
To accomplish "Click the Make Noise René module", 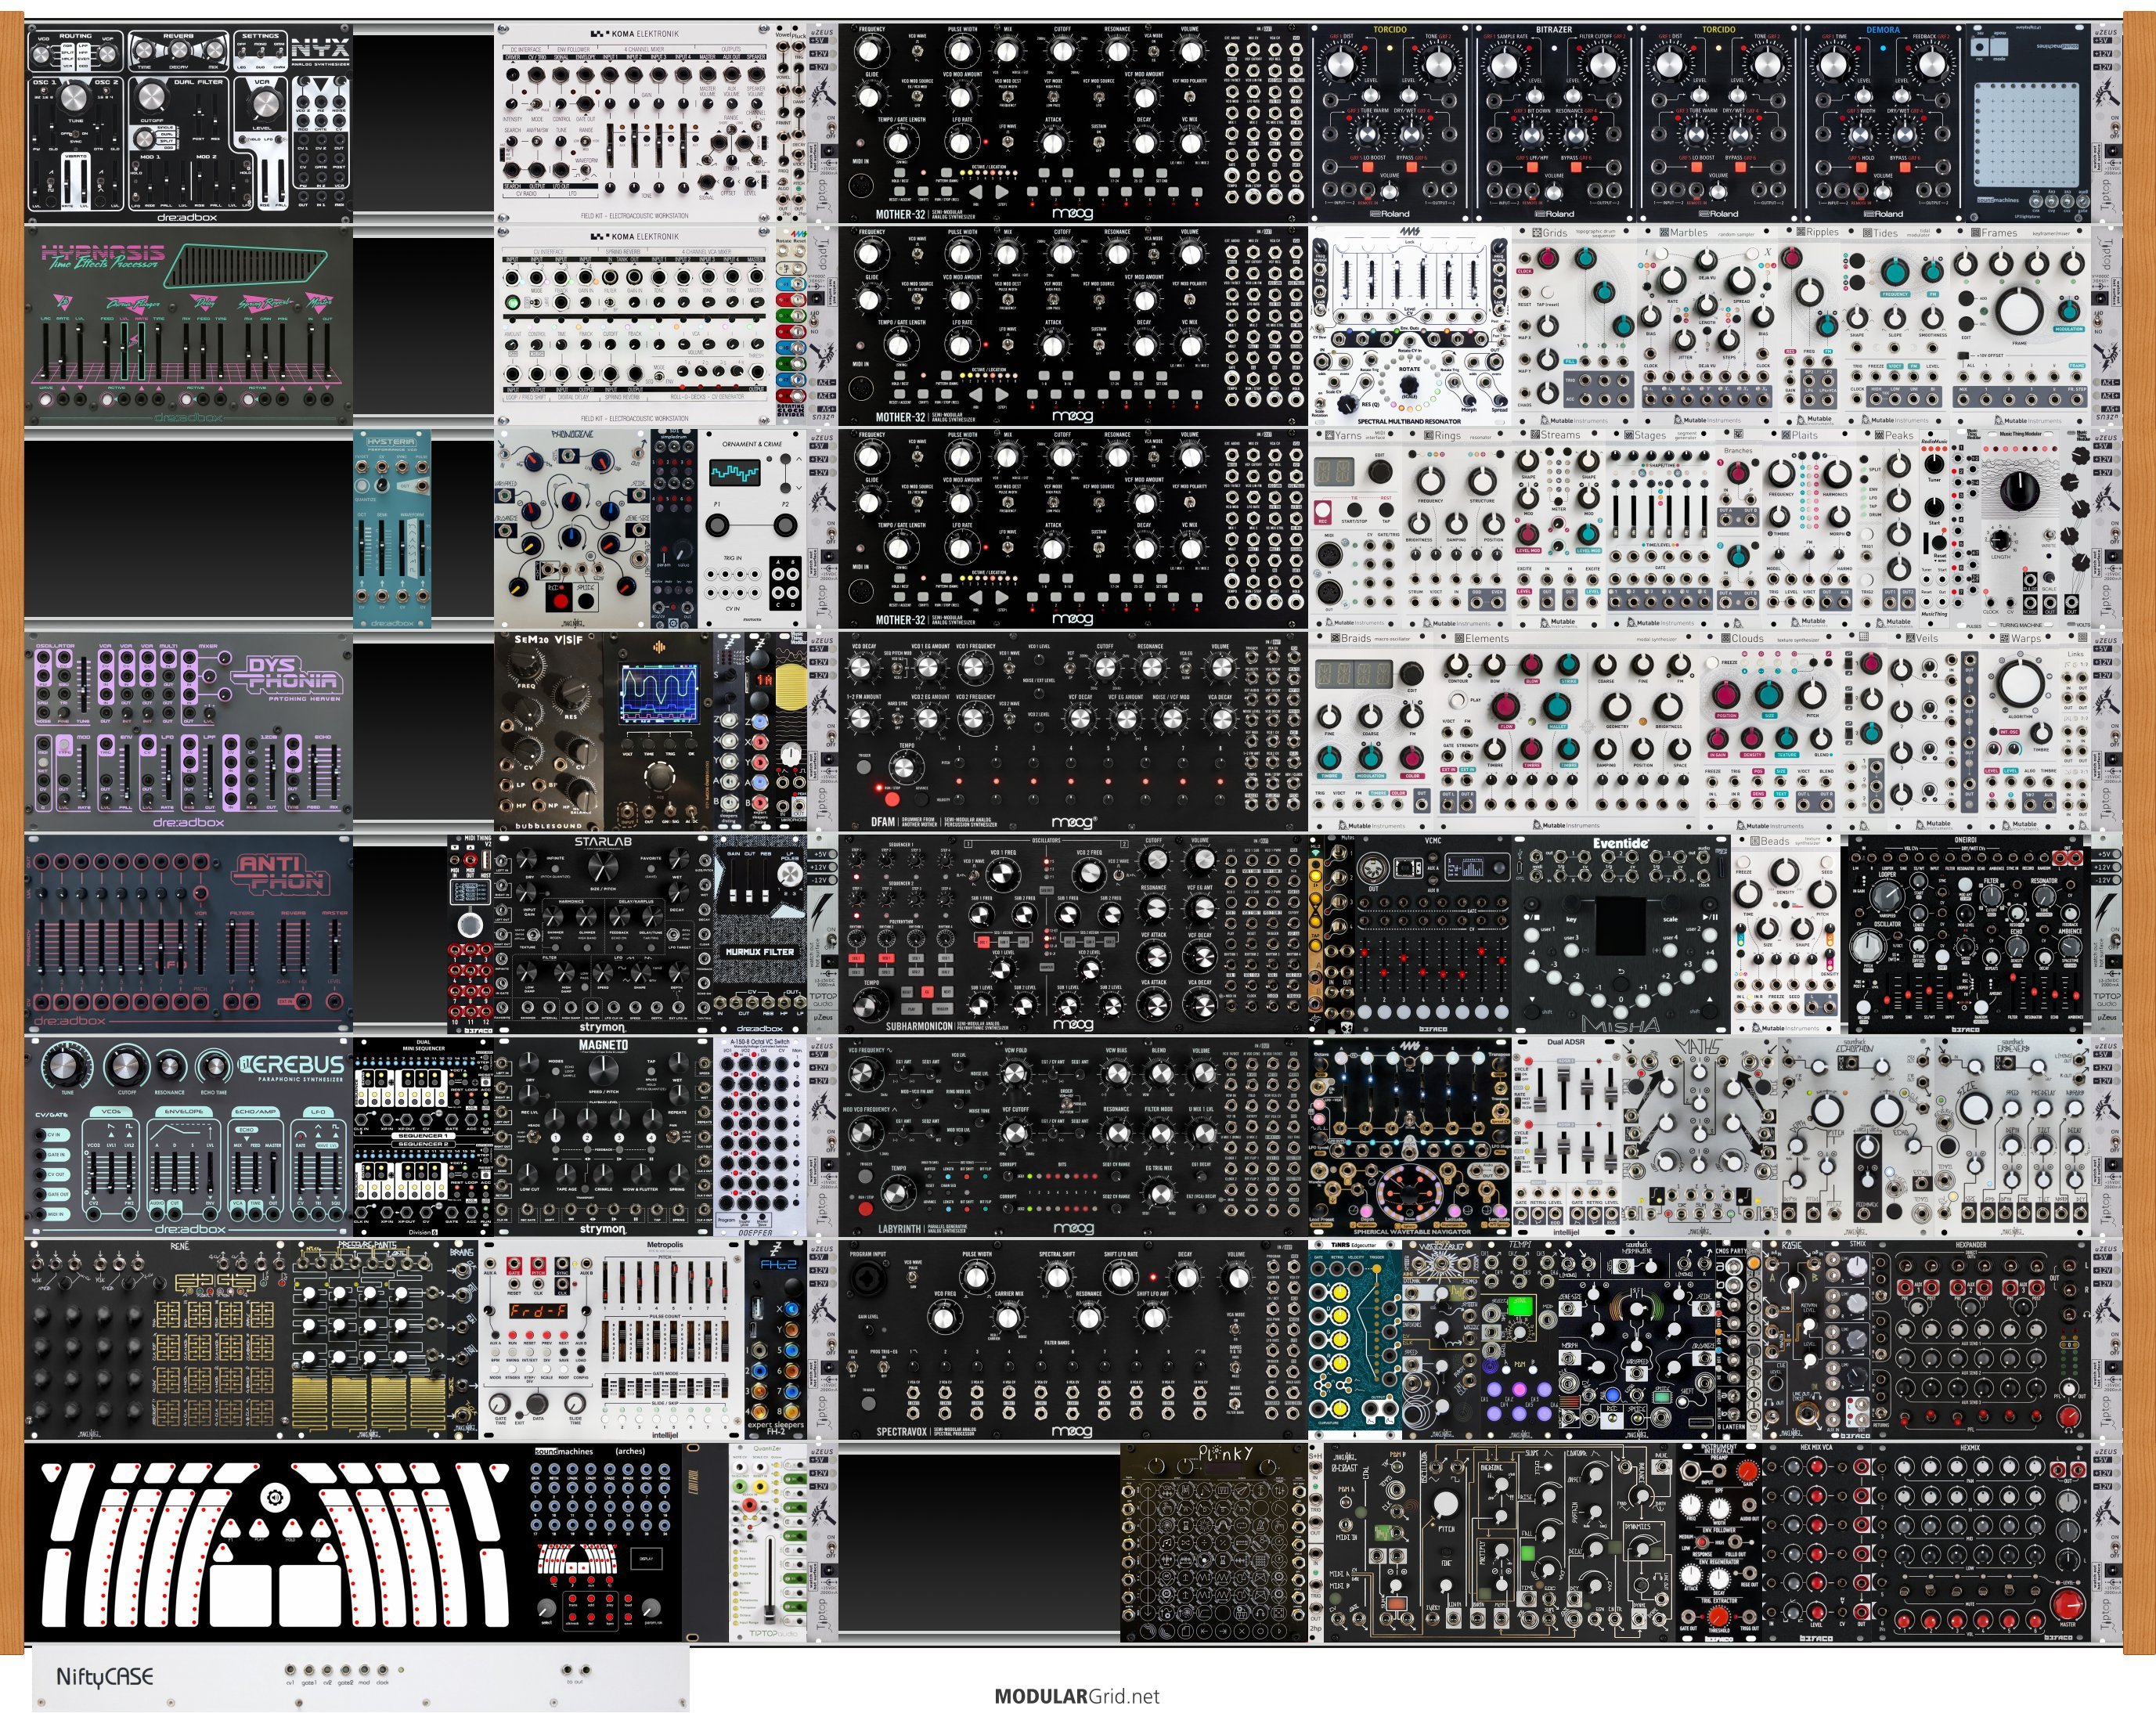I will tap(158, 1340).
